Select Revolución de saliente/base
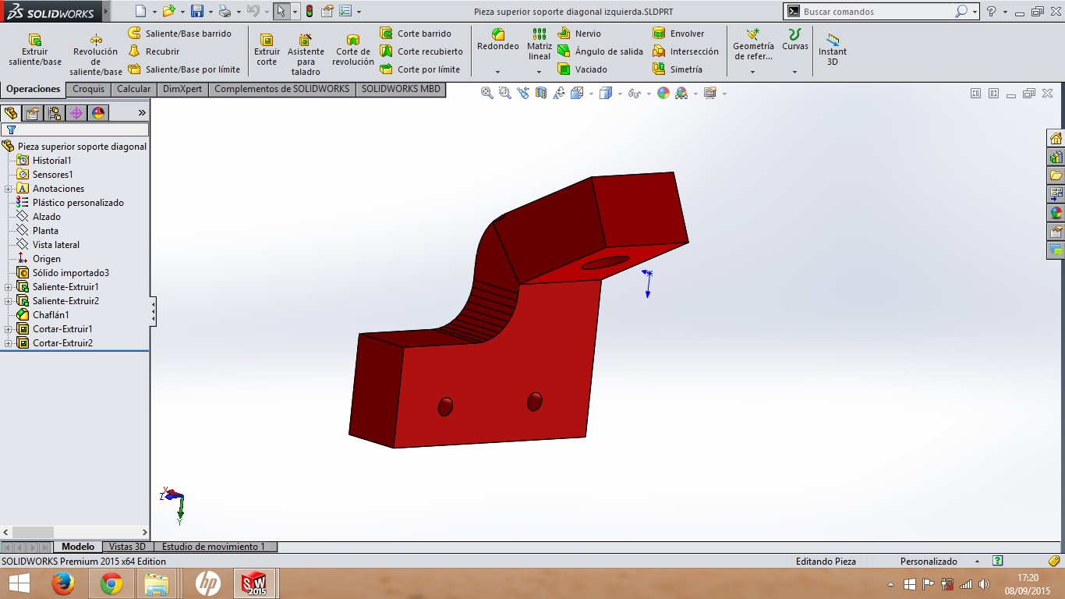1065x599 pixels. click(95, 55)
